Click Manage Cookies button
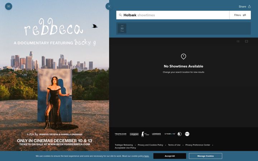Screen dimensions: 258x161 [206, 156]
